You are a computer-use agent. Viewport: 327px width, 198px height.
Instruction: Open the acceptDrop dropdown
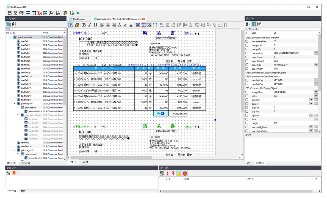click(316, 92)
